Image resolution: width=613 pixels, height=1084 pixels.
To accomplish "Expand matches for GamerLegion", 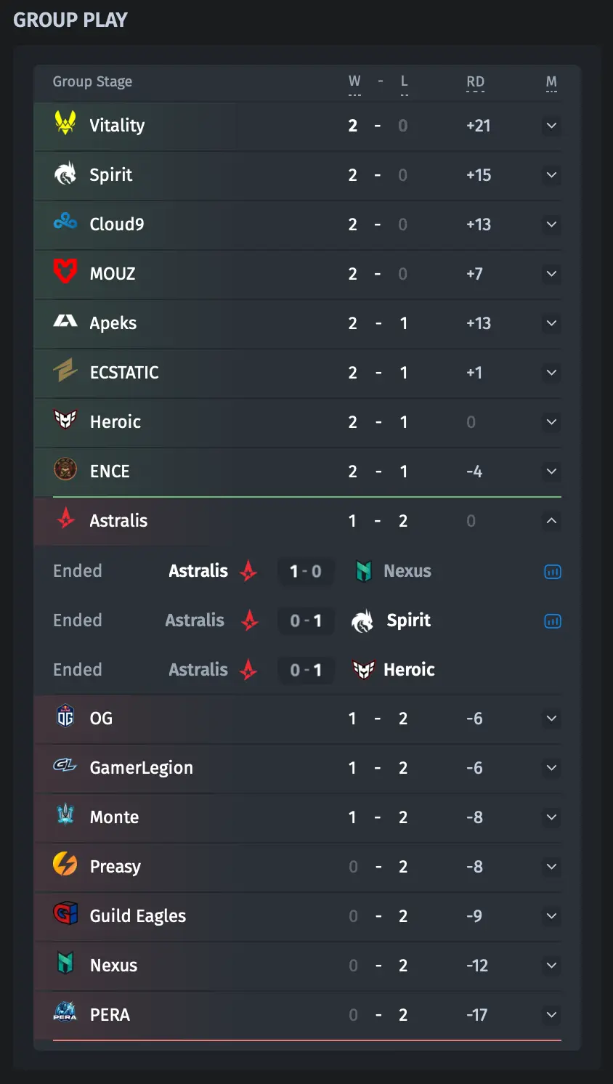I will 551,768.
